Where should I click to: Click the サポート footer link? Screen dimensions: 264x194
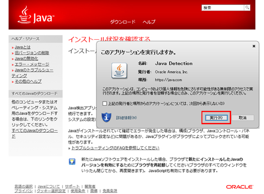point(72,187)
